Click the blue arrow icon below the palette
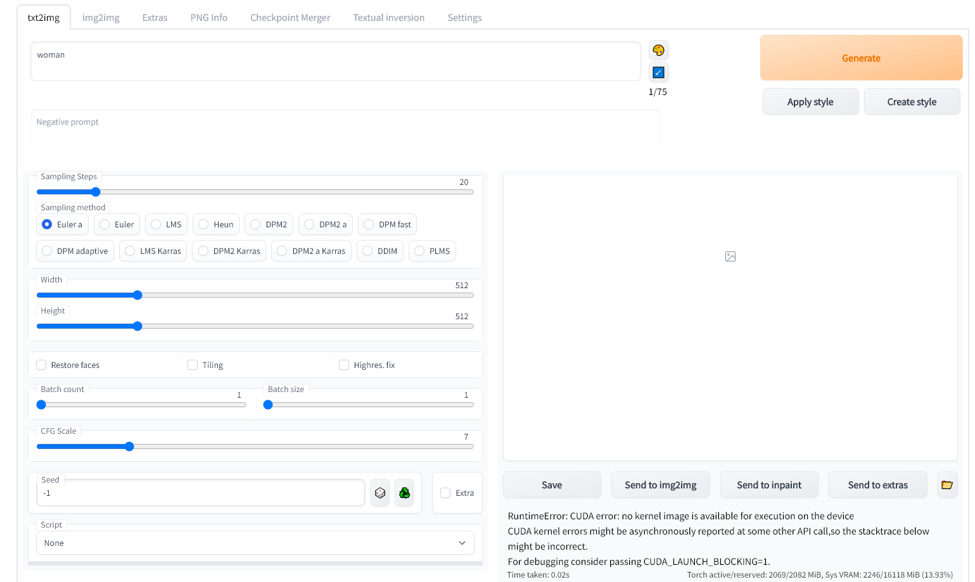Viewport: 975px width, 582px height. (658, 72)
